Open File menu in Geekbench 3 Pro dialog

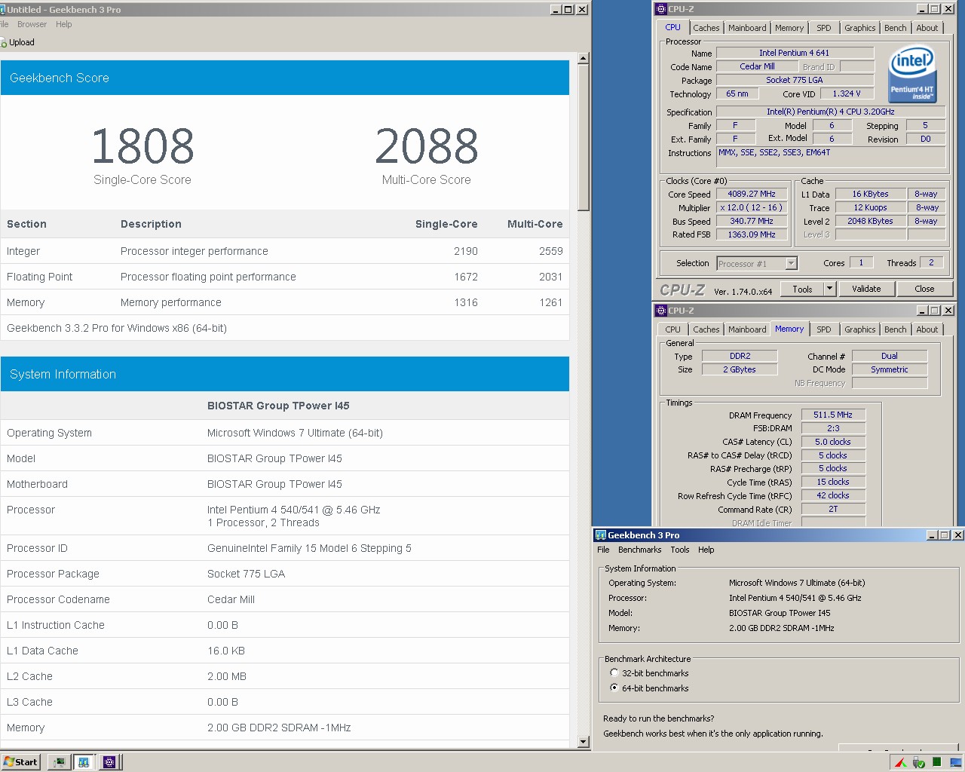tap(603, 550)
